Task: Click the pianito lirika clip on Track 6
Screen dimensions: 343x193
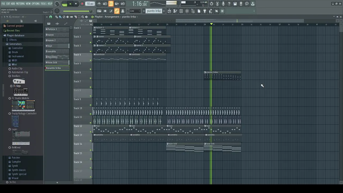Action: pos(222,76)
